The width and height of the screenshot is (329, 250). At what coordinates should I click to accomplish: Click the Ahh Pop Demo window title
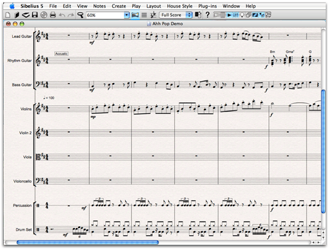(168, 24)
